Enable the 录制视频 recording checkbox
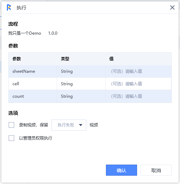The height and width of the screenshot is (184, 180). point(11,125)
